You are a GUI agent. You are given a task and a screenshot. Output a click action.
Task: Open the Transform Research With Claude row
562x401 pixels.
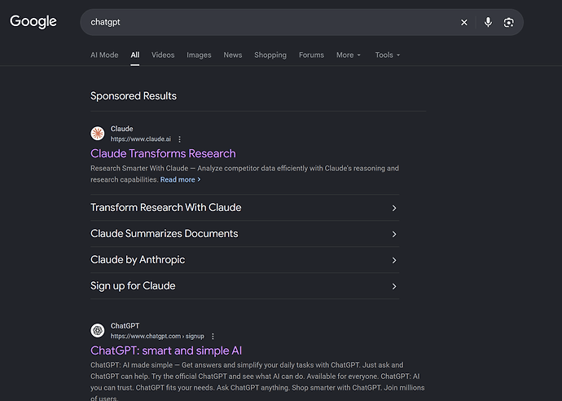244,208
